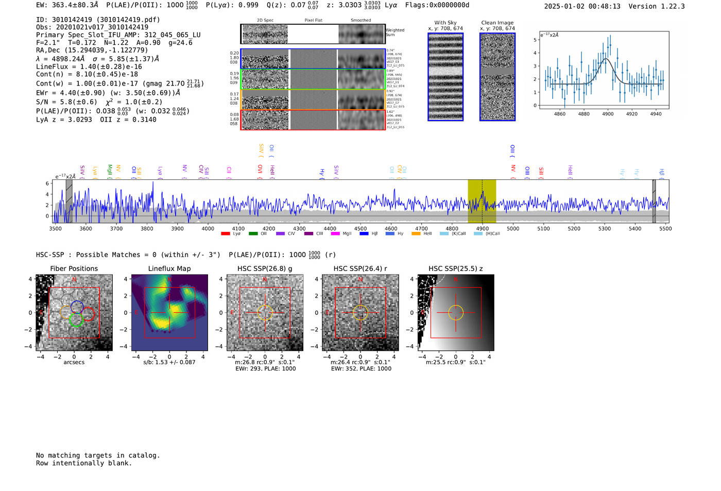
Task: Click the red Lyα legend swatch
Action: pos(225,234)
